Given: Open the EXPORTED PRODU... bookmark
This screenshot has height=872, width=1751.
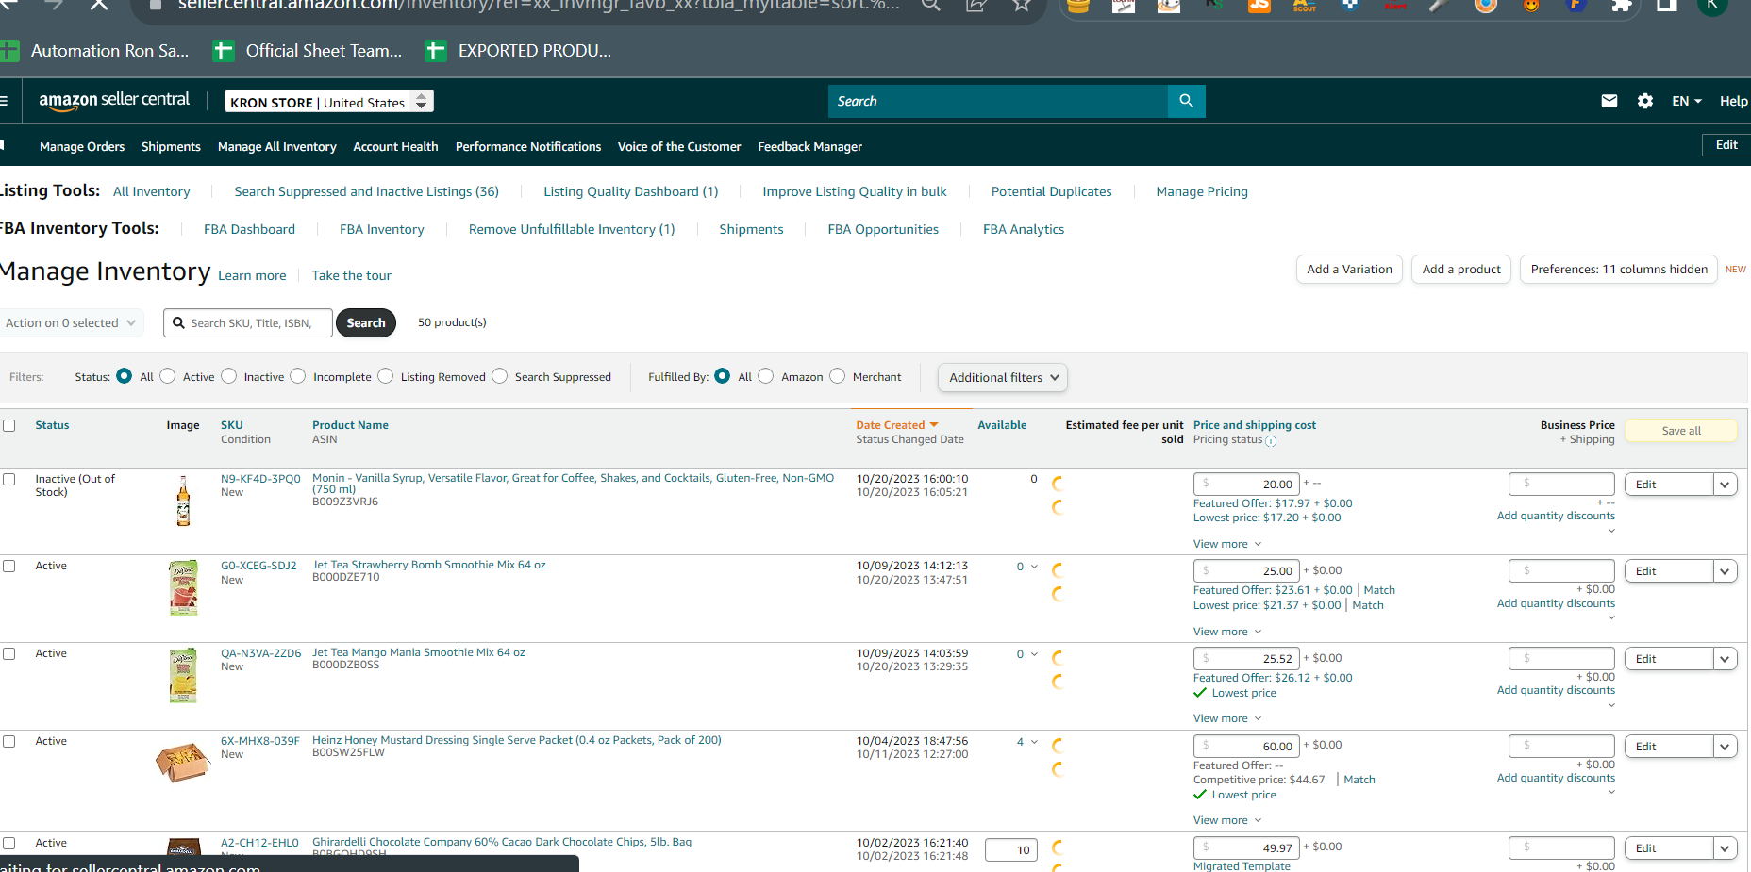Looking at the screenshot, I should tap(519, 51).
